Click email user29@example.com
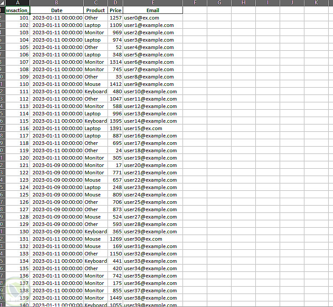 pos(153,232)
